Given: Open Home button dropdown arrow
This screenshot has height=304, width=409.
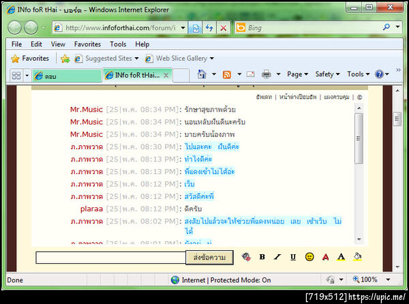Looking at the screenshot, I should [214, 74].
